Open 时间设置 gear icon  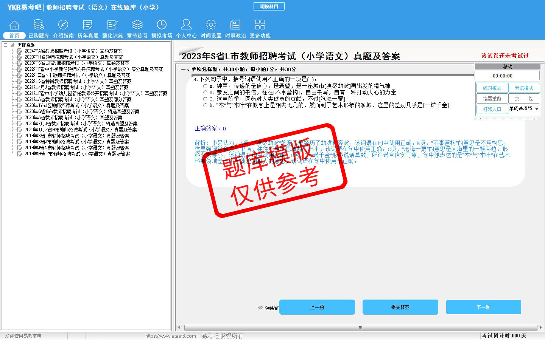click(x=211, y=25)
